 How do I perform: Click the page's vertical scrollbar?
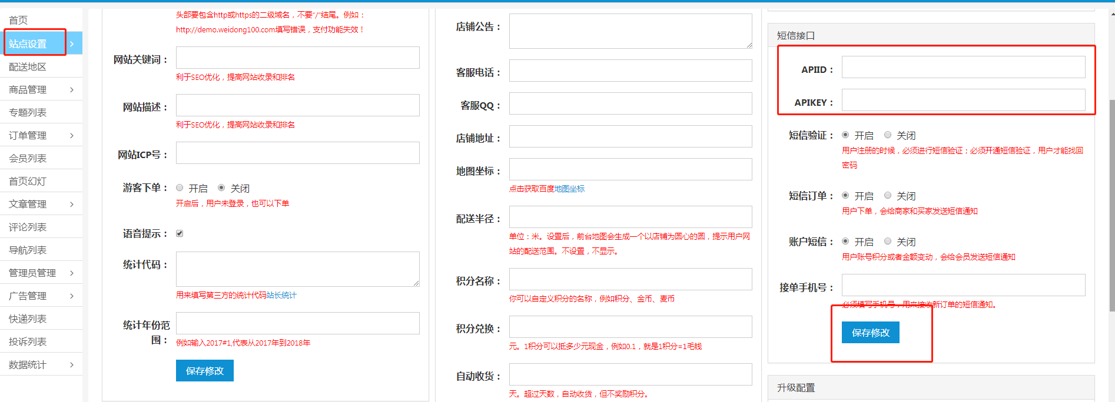click(1111, 206)
